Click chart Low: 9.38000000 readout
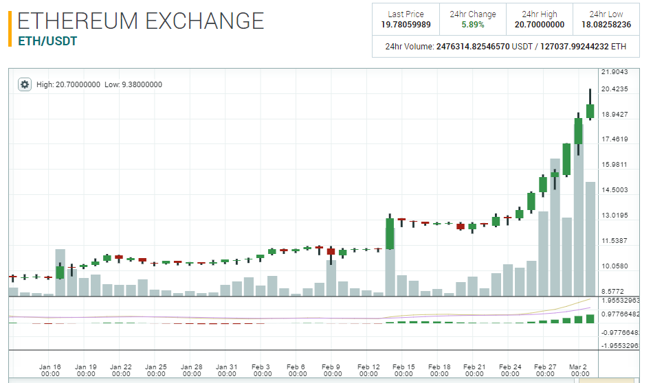 [x=133, y=84]
